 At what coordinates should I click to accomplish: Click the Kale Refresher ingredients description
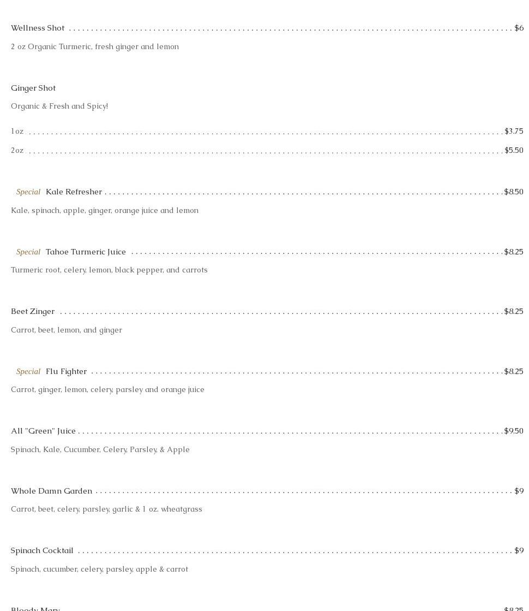(105, 210)
